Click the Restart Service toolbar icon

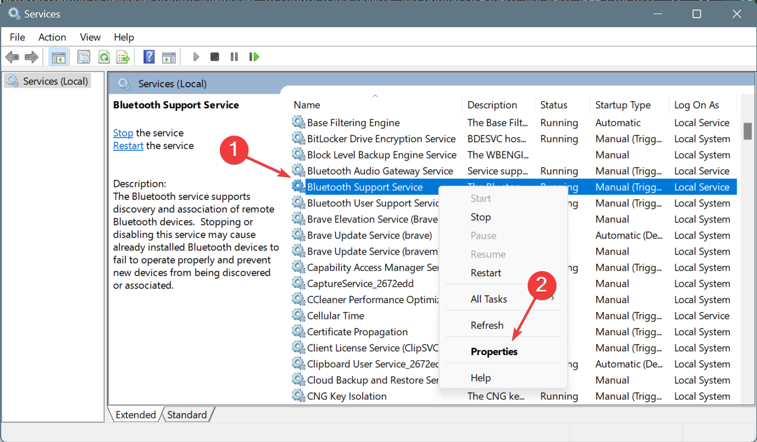click(x=254, y=57)
